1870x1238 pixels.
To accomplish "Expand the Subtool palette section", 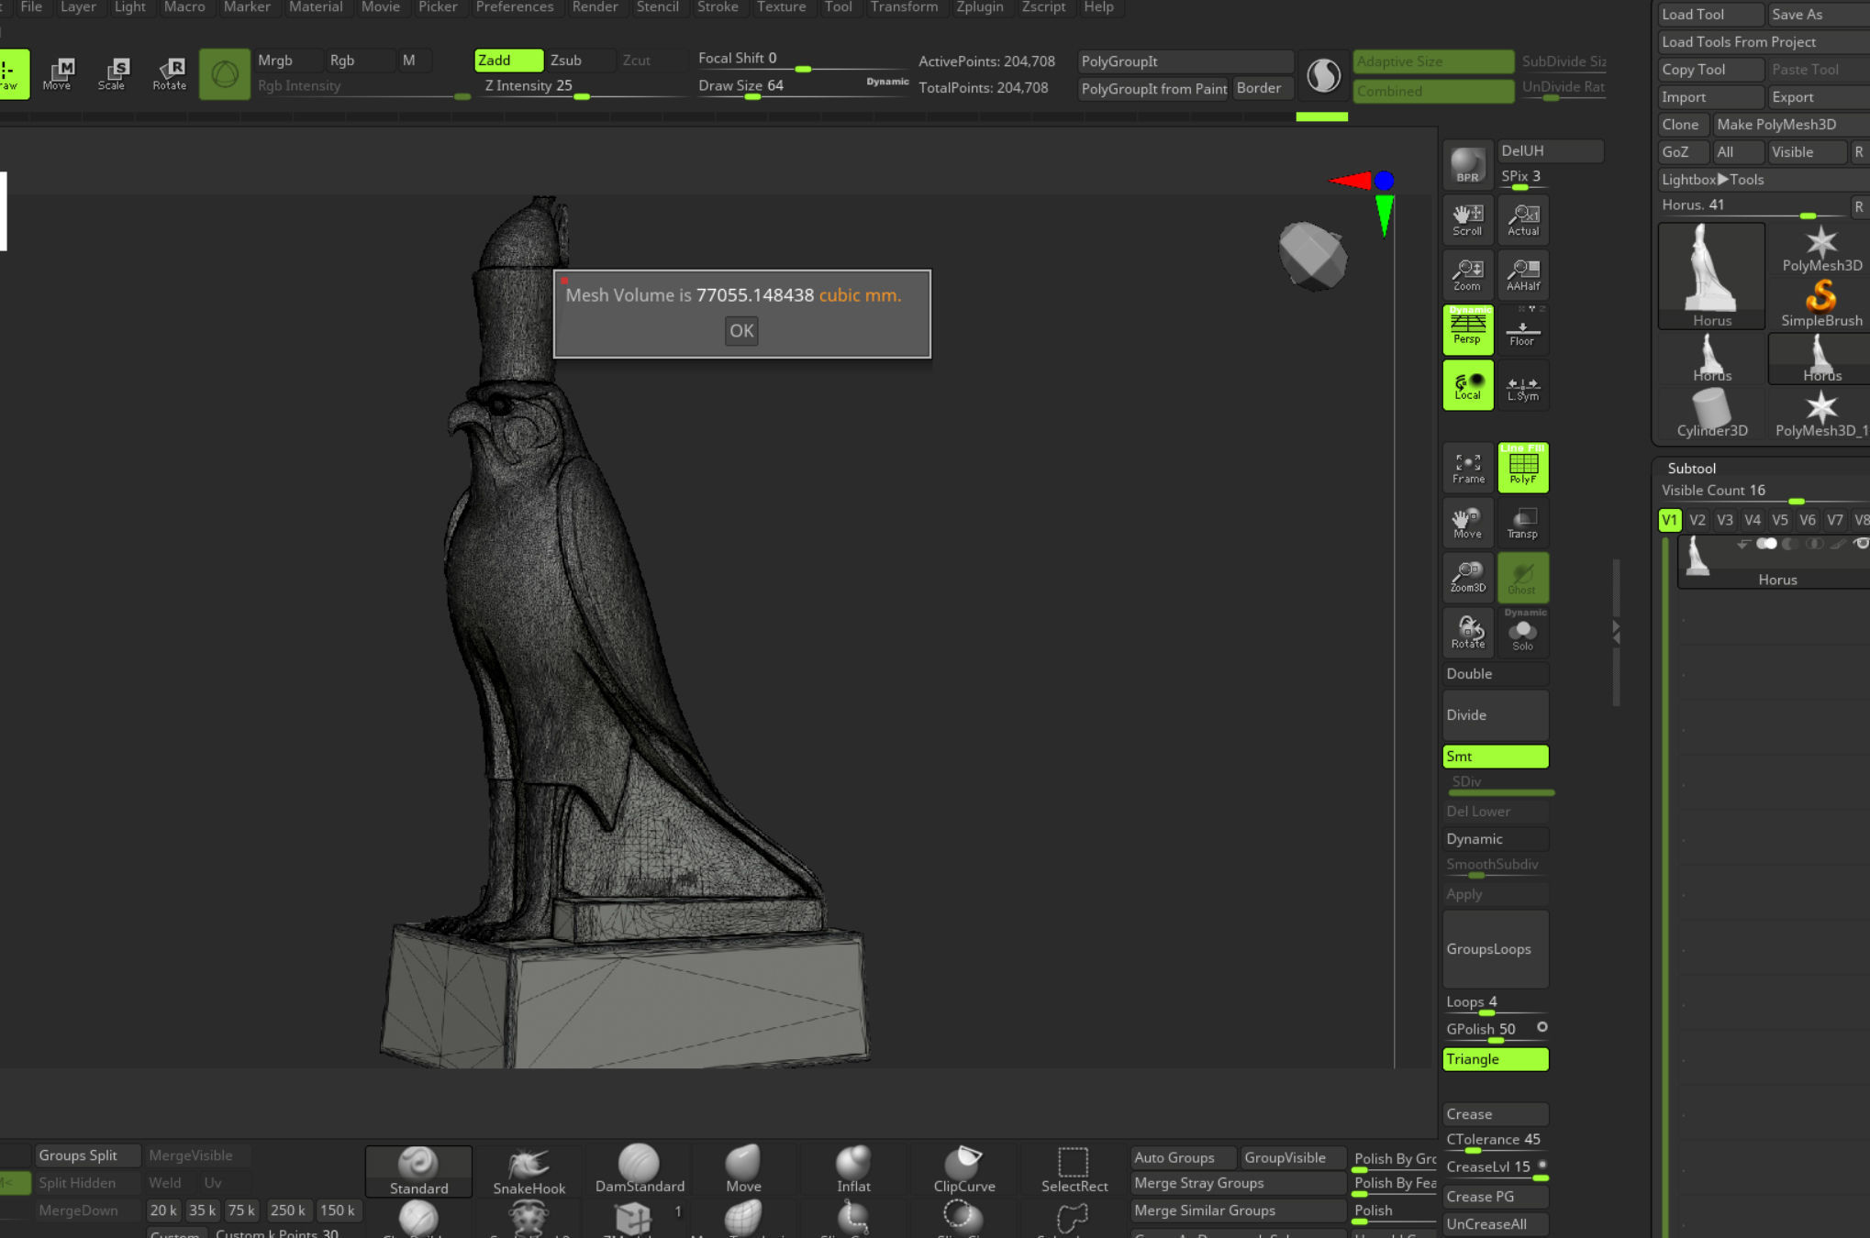I will click(1691, 469).
